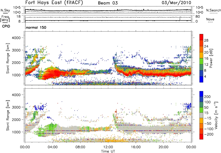221x153 pixels.
Task: Click the left '10^5' noise axis tick
Action: [x=17, y=7]
